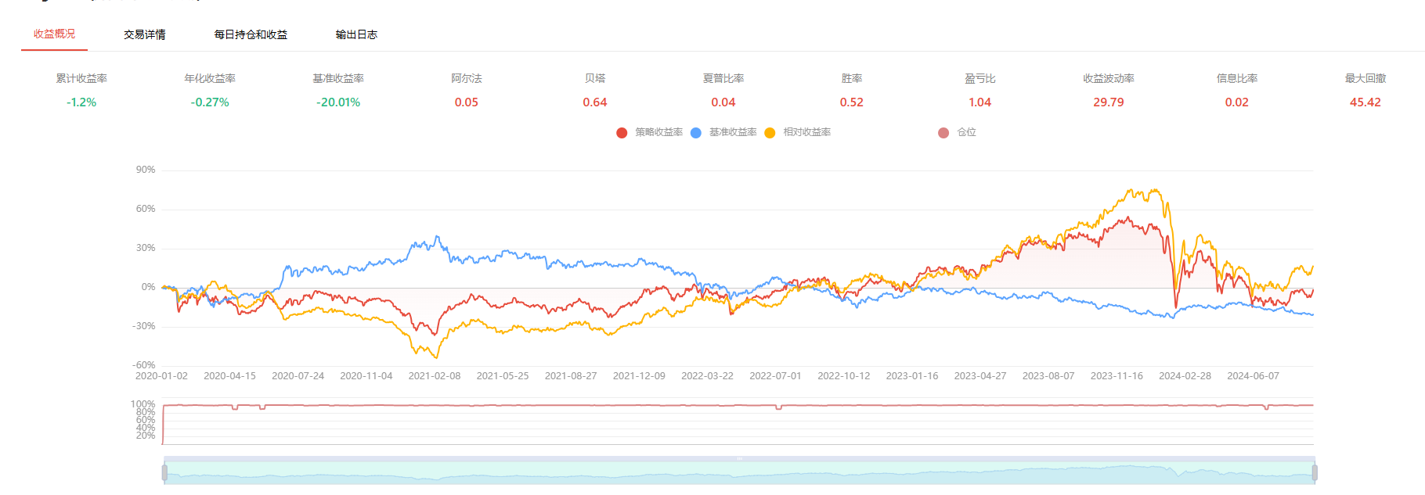Click the 夏普比率 metric label
The width and height of the screenshot is (1425, 495).
click(x=723, y=78)
